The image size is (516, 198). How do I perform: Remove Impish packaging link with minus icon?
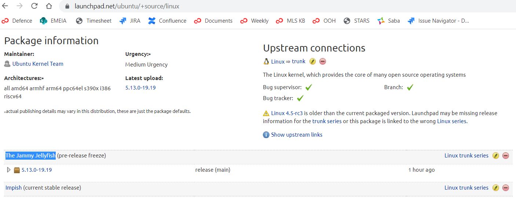(506, 188)
